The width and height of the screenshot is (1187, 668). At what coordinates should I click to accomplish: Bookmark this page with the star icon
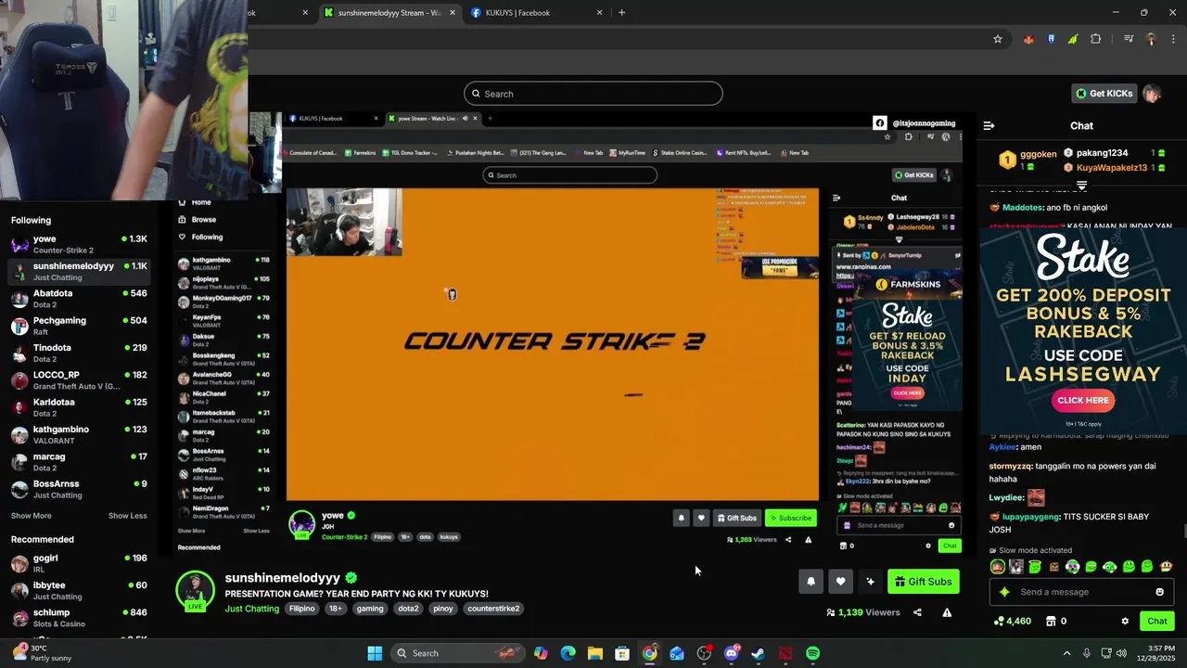(998, 39)
